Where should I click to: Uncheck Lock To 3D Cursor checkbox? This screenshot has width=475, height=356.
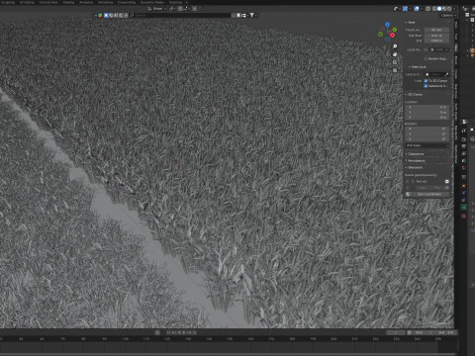[x=426, y=81]
